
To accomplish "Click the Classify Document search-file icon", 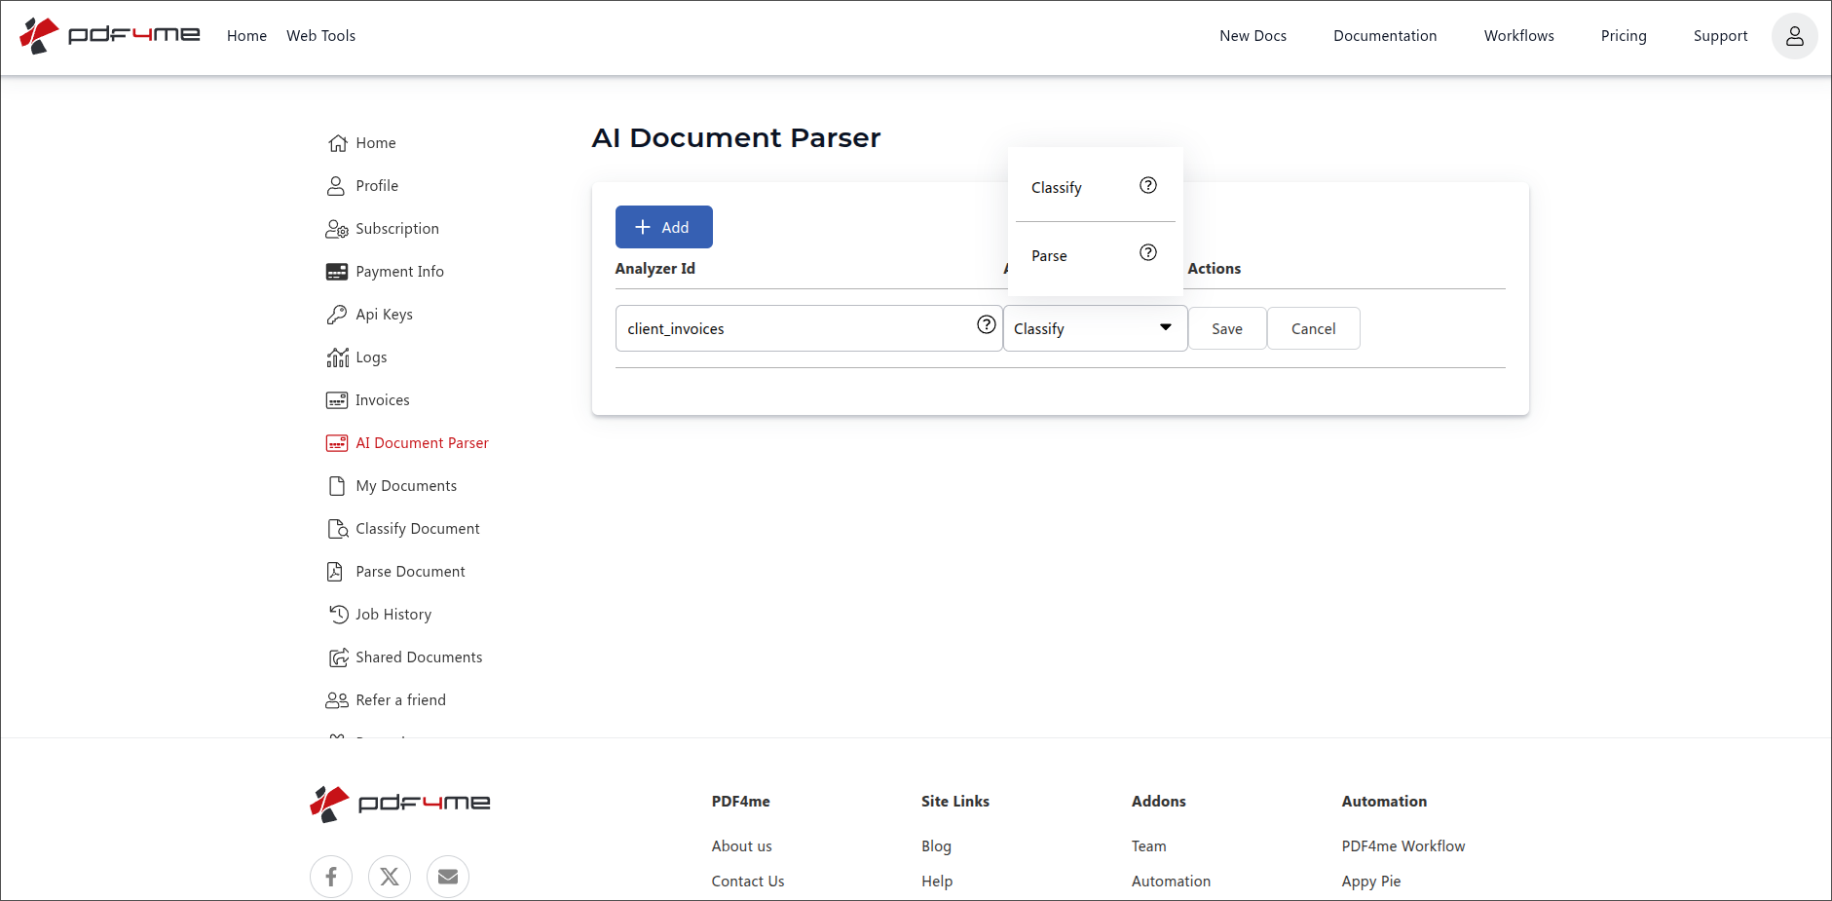I will pyautogui.click(x=338, y=529).
